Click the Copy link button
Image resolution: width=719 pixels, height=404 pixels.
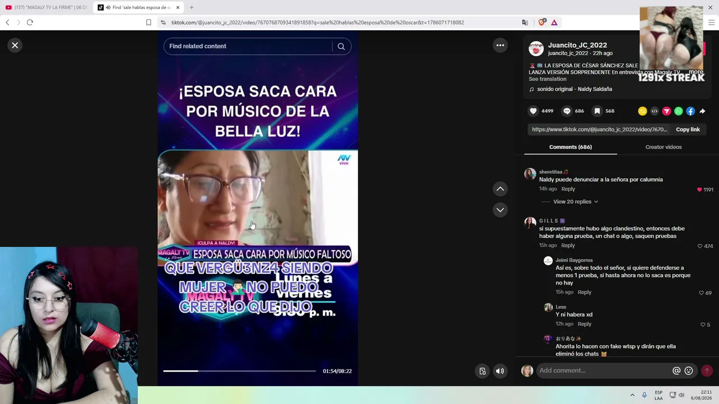pos(688,130)
